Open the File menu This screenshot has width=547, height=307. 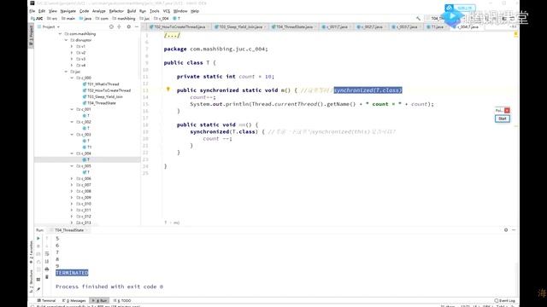pyautogui.click(x=32, y=11)
